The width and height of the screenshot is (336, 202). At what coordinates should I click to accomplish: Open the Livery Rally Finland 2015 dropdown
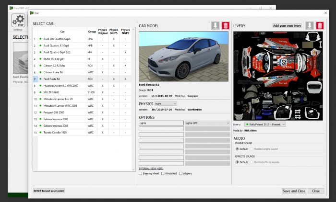point(265,124)
